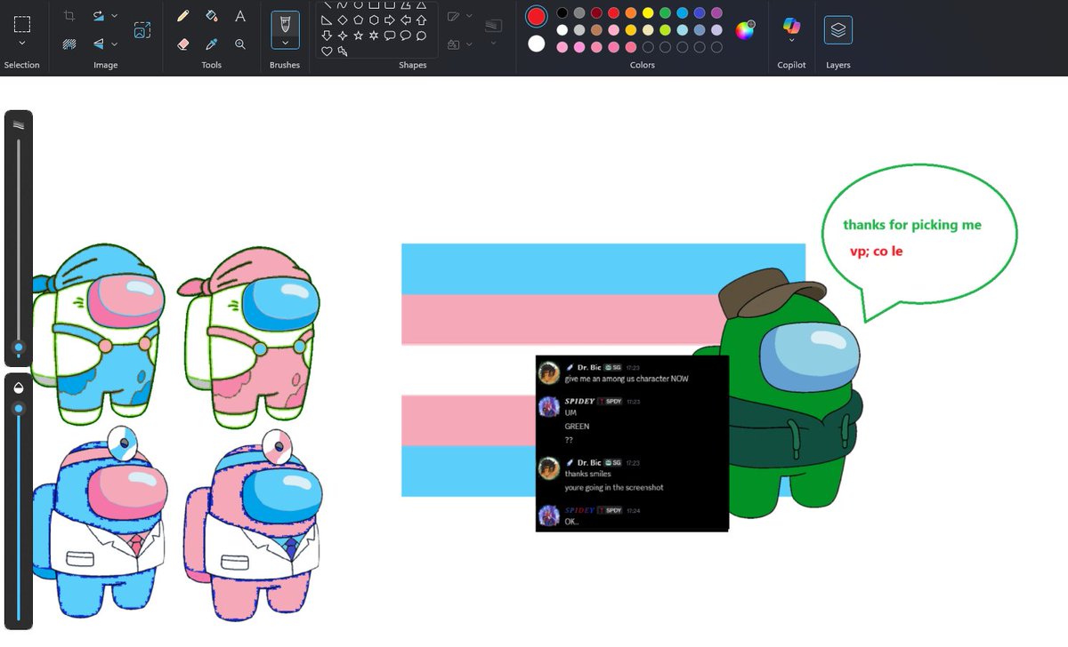Toggle the Layers panel button
Image resolution: width=1068 pixels, height=647 pixels.
tap(838, 30)
